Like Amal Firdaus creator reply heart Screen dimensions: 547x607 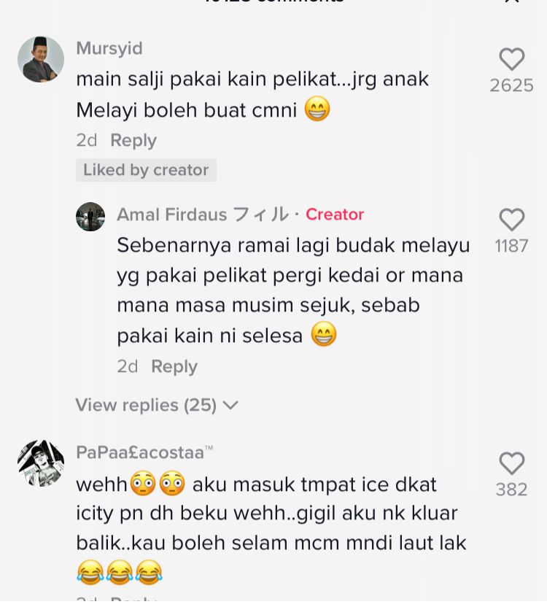(x=512, y=220)
